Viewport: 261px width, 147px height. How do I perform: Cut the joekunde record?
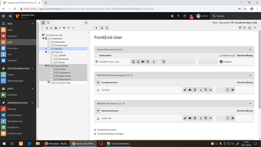233,118
